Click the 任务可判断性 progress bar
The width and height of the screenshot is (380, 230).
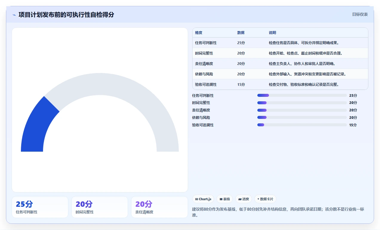pos(302,95)
